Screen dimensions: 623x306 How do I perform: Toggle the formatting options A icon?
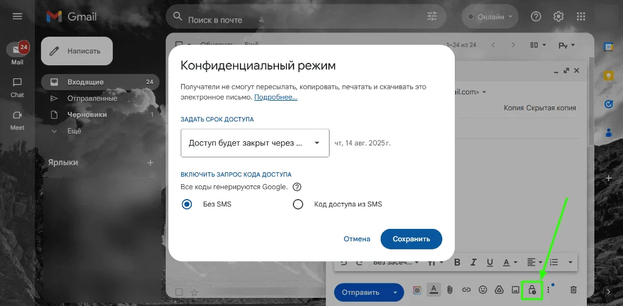[x=433, y=290]
